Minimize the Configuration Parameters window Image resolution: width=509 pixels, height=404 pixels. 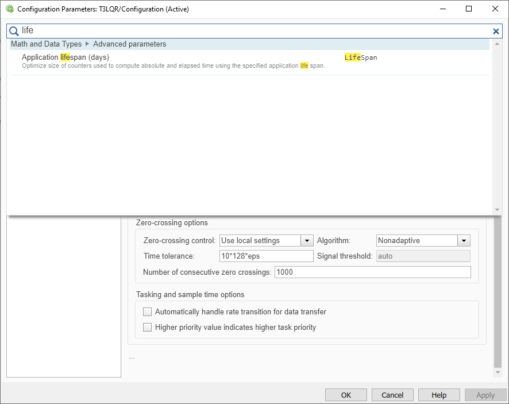tap(443, 9)
